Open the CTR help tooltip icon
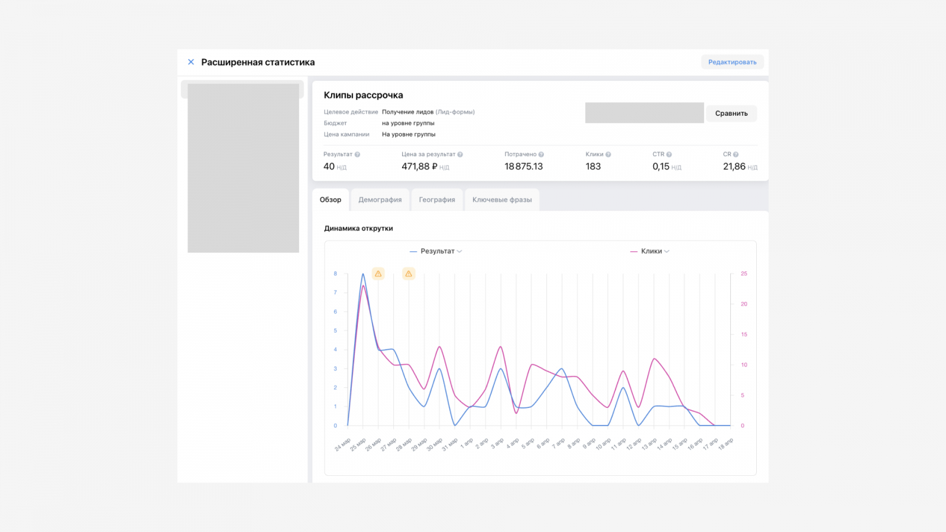The height and width of the screenshot is (532, 946). [x=669, y=155]
